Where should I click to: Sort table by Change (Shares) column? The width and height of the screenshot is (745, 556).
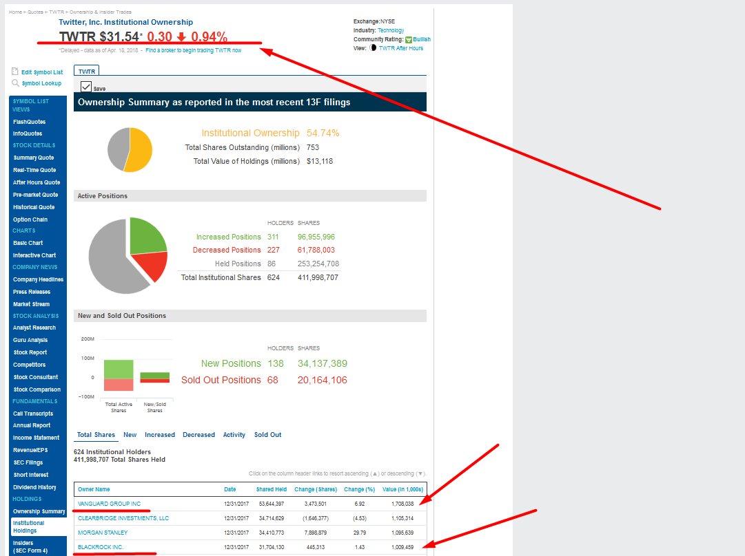point(316,489)
